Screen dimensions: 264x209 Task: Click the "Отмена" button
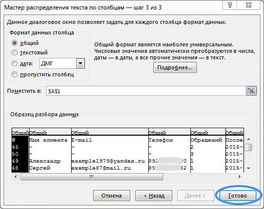[x=111, y=196]
